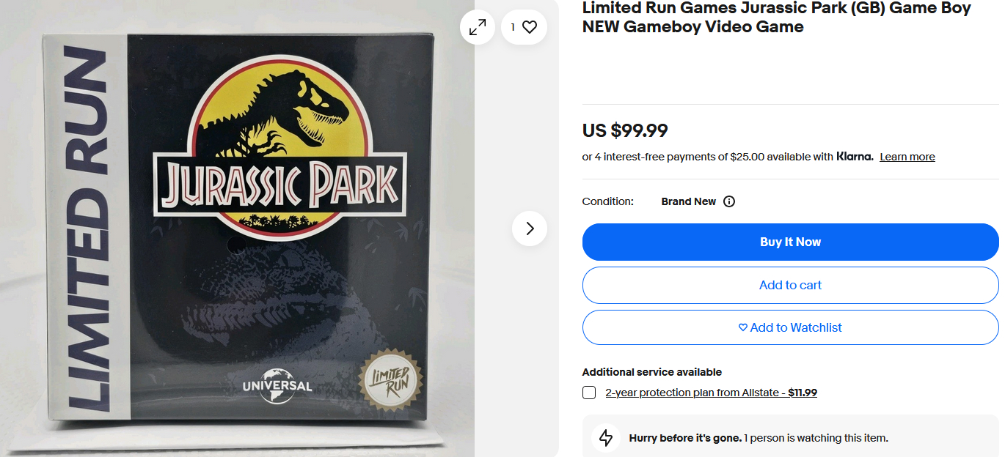Click the Additional service available heading

[651, 372]
